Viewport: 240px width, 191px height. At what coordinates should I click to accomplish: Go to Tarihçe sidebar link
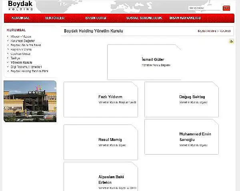pyautogui.click(x=16, y=58)
